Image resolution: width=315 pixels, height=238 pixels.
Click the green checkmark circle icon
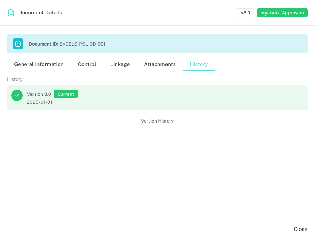17,95
